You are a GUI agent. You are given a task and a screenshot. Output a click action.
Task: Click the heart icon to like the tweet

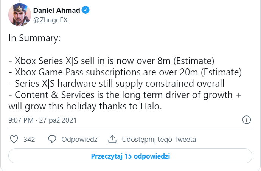[x=14, y=140]
